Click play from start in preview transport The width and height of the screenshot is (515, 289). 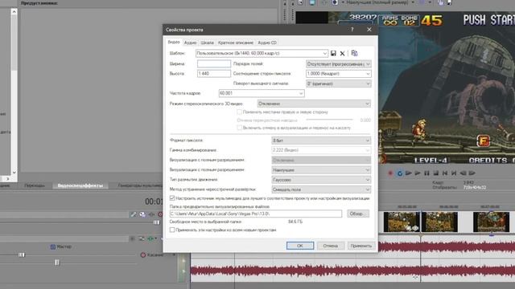(408, 173)
